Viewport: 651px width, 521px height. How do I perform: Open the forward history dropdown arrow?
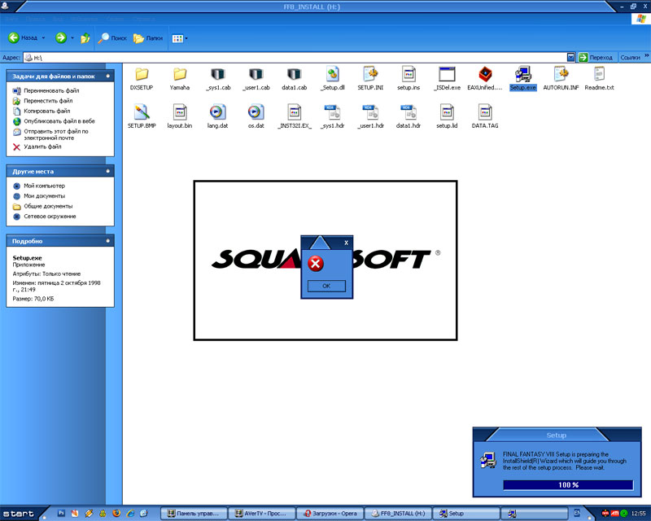click(x=72, y=37)
